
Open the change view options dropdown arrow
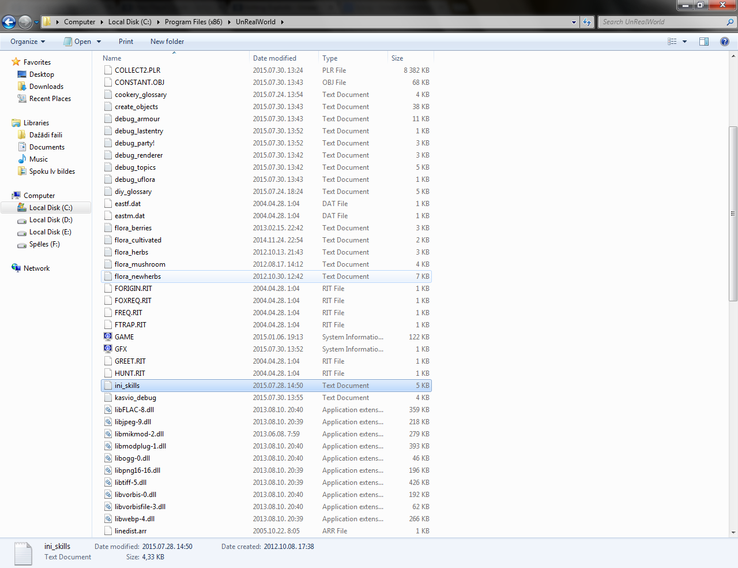point(685,42)
